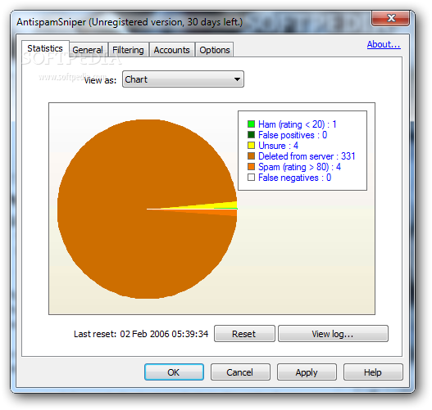Click the white False negatives swatch

251,178
